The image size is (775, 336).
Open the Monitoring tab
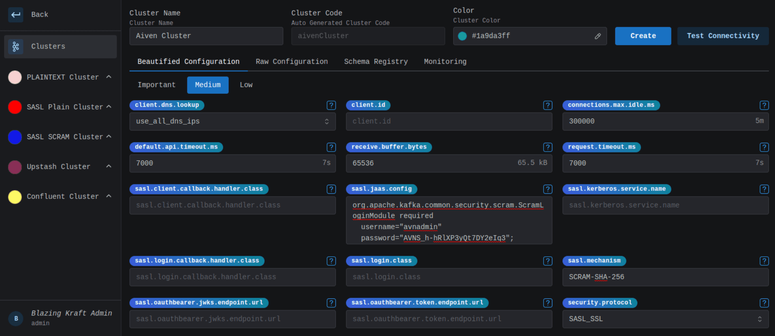click(445, 61)
